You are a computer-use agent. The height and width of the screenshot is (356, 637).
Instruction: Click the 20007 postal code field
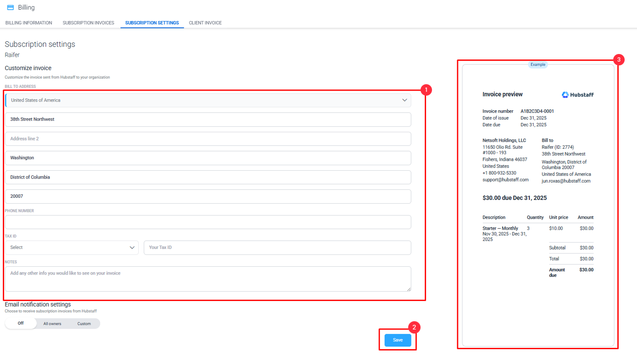[208, 196]
